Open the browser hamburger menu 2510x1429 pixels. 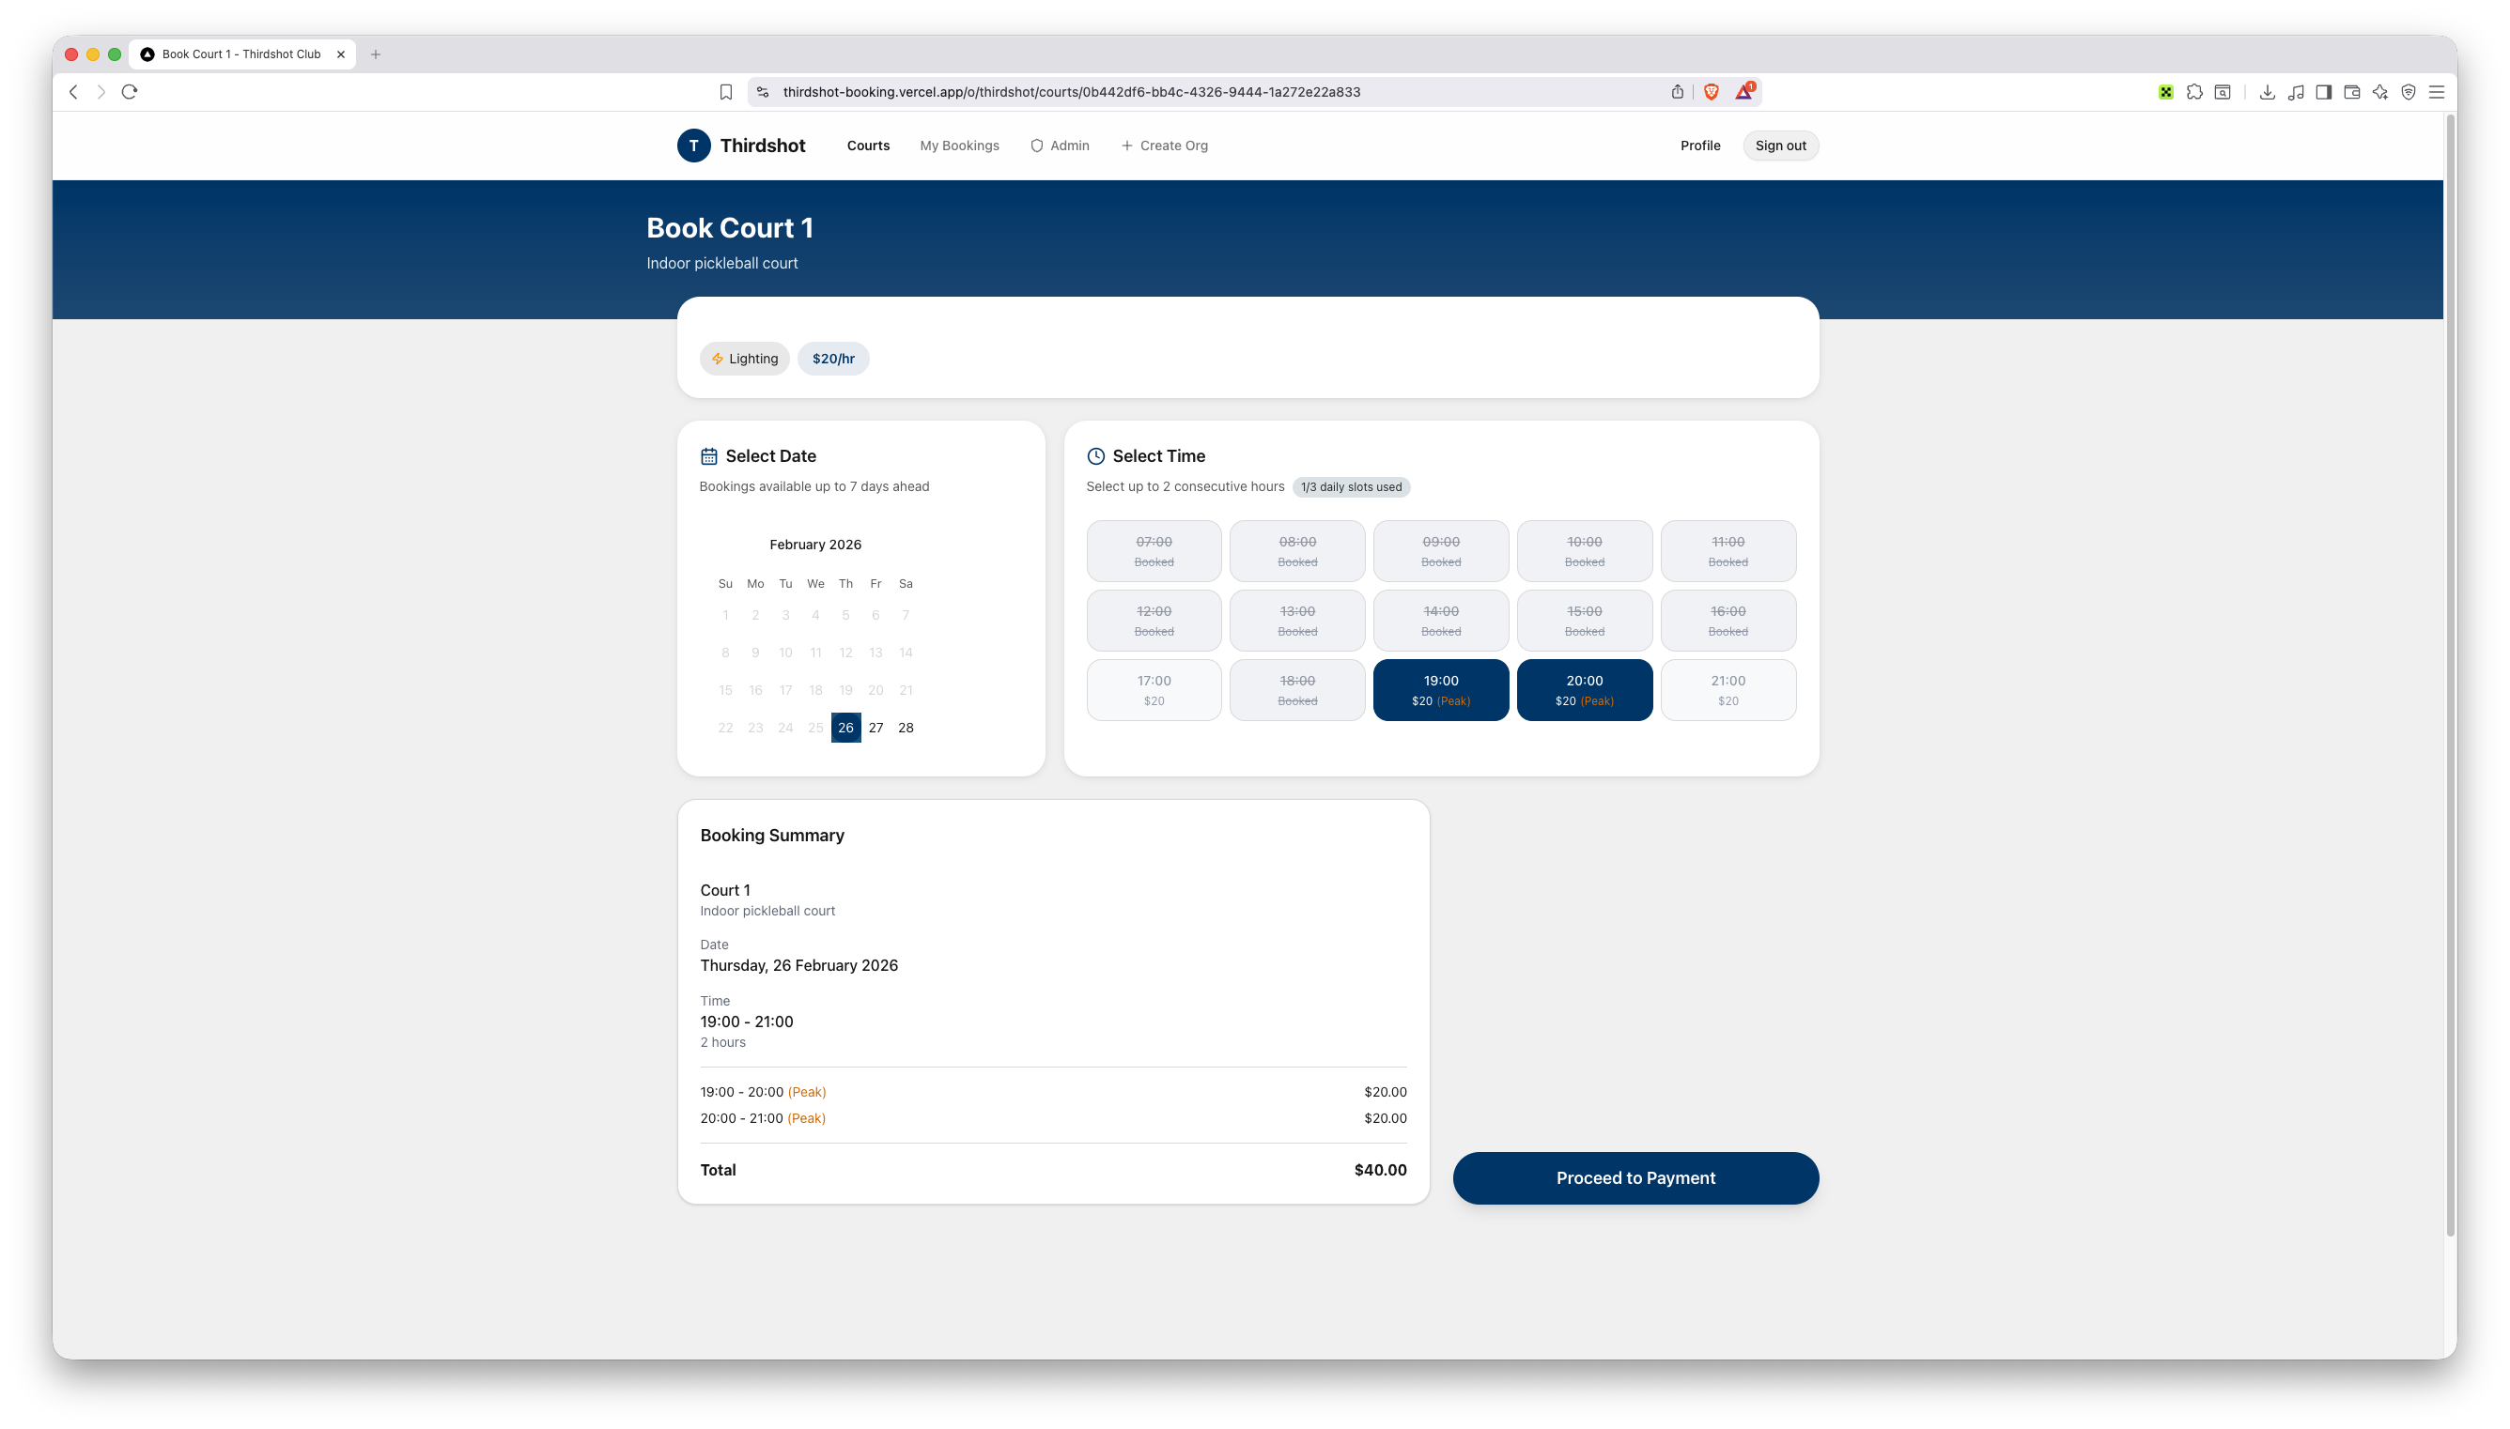(x=2436, y=92)
